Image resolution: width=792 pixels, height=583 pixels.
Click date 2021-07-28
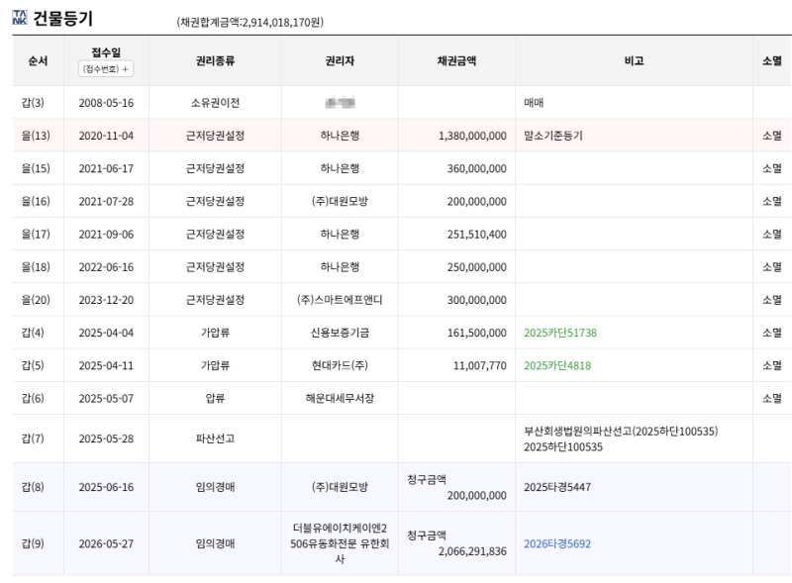(106, 202)
